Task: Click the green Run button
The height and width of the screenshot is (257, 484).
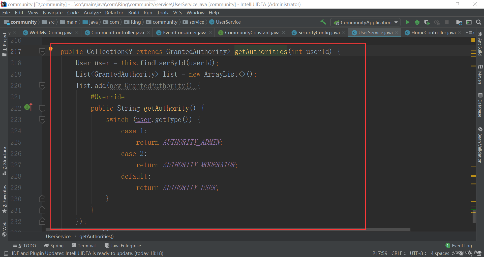Action: pos(407,22)
